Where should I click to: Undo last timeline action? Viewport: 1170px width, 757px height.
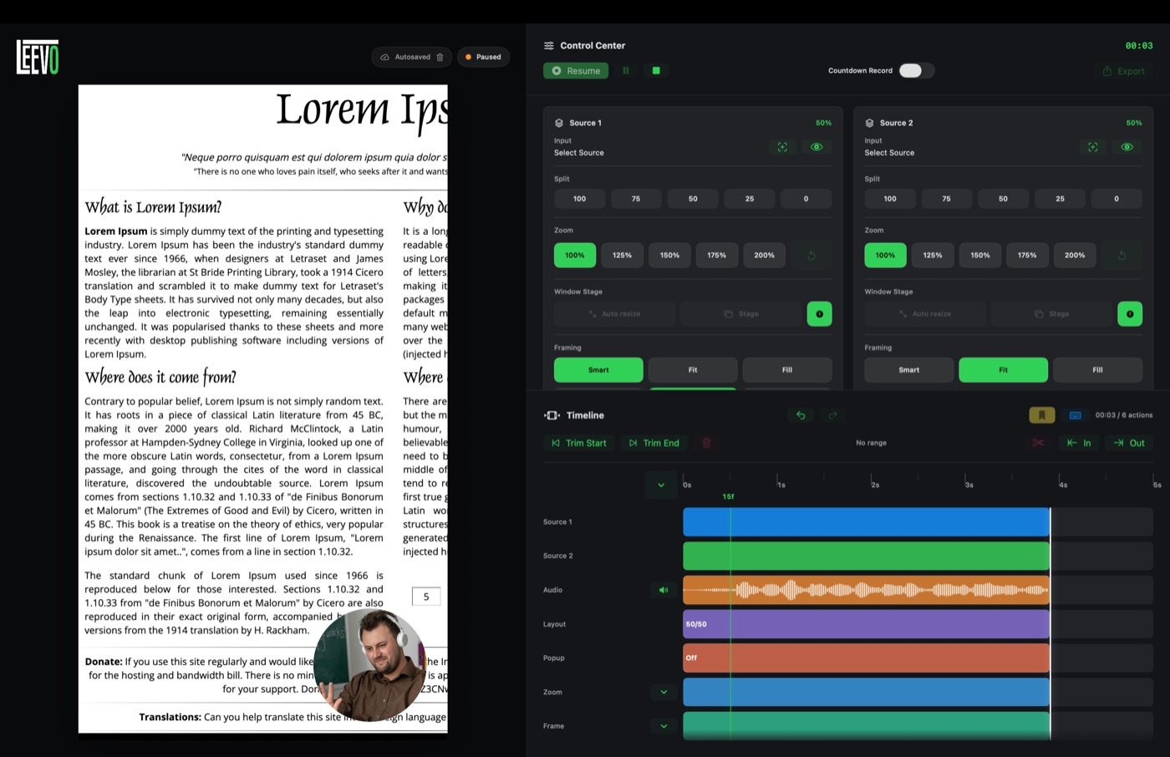tap(801, 415)
